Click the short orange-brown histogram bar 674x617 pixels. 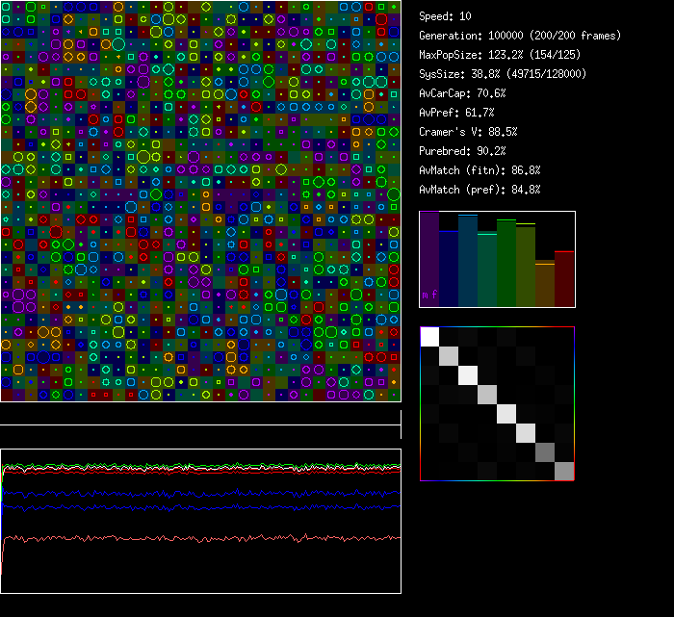545,284
